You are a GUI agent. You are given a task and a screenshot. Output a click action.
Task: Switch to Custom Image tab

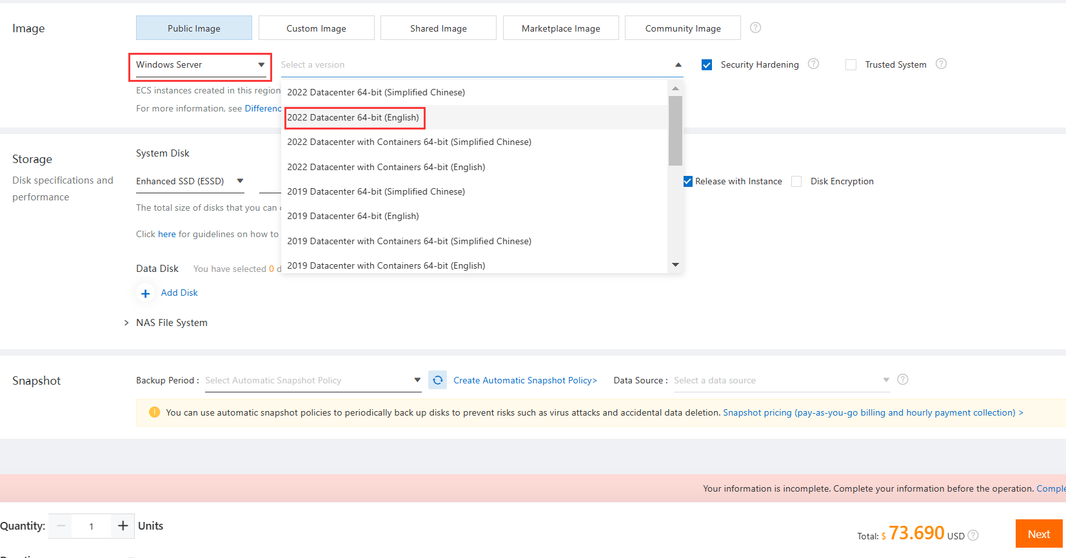316,28
